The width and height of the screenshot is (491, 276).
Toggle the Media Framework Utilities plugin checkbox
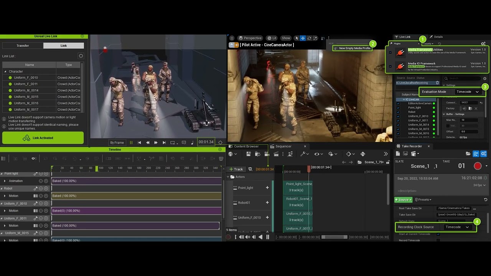(x=390, y=53)
